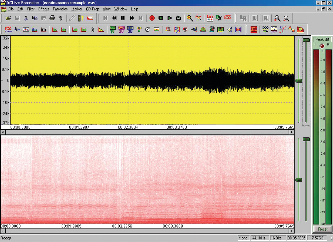Viewport: 333px width, 242px height.
Task: Open the 10-band graphic equalizer
Action: click(112, 29)
